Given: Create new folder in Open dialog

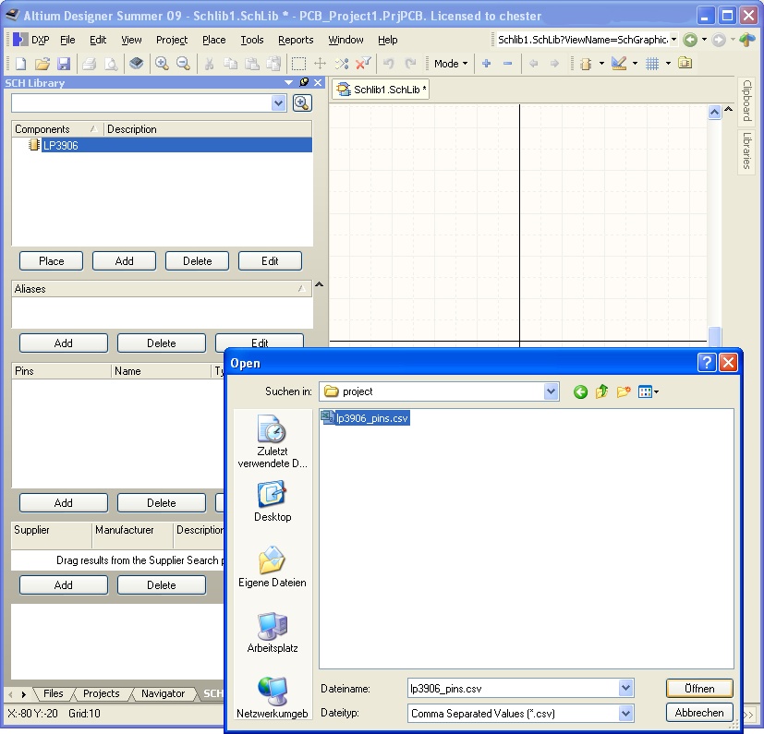Looking at the screenshot, I should pos(624,391).
